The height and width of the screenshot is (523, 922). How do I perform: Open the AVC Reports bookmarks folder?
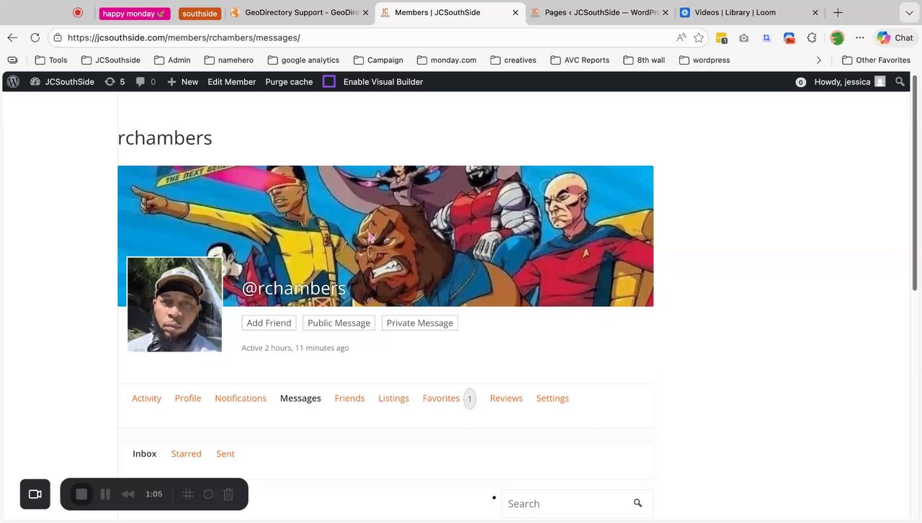tap(580, 60)
